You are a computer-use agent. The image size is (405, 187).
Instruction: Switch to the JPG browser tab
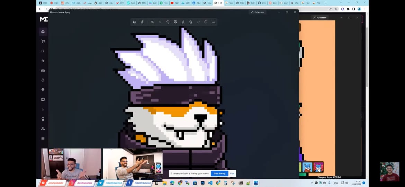pyautogui.click(x=65, y=3)
